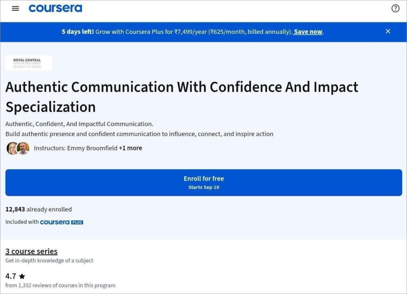The width and height of the screenshot is (407, 294).
Task: Click Enroll for free button
Action: (204, 183)
